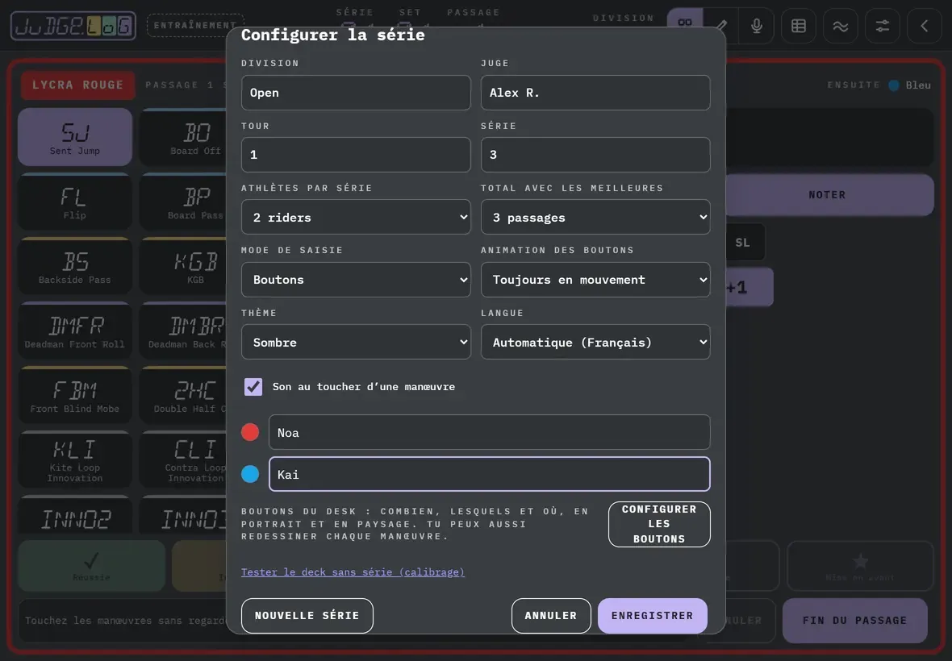Open the table view icon
The width and height of the screenshot is (952, 661).
(x=799, y=26)
